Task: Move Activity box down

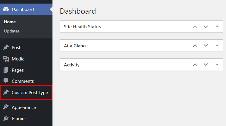Action: 206,65
